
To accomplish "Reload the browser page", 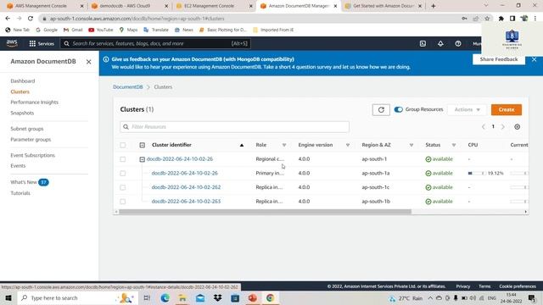I will [x=31, y=19].
